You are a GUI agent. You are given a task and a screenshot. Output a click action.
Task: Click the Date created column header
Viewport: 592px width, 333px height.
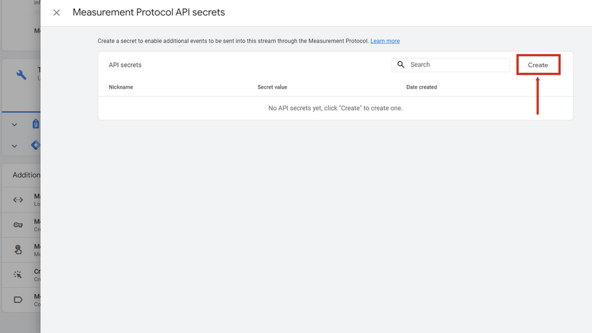coord(421,87)
